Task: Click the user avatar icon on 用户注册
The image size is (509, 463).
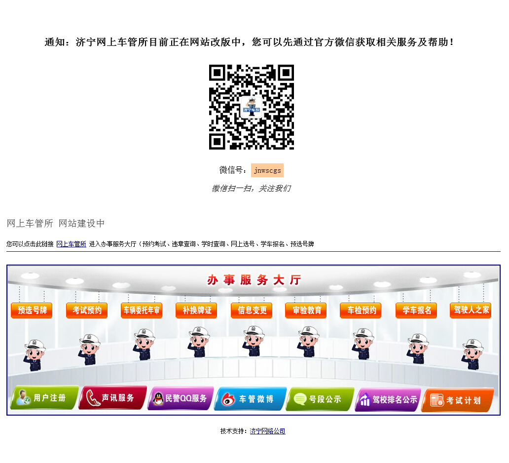Action: [x=23, y=397]
